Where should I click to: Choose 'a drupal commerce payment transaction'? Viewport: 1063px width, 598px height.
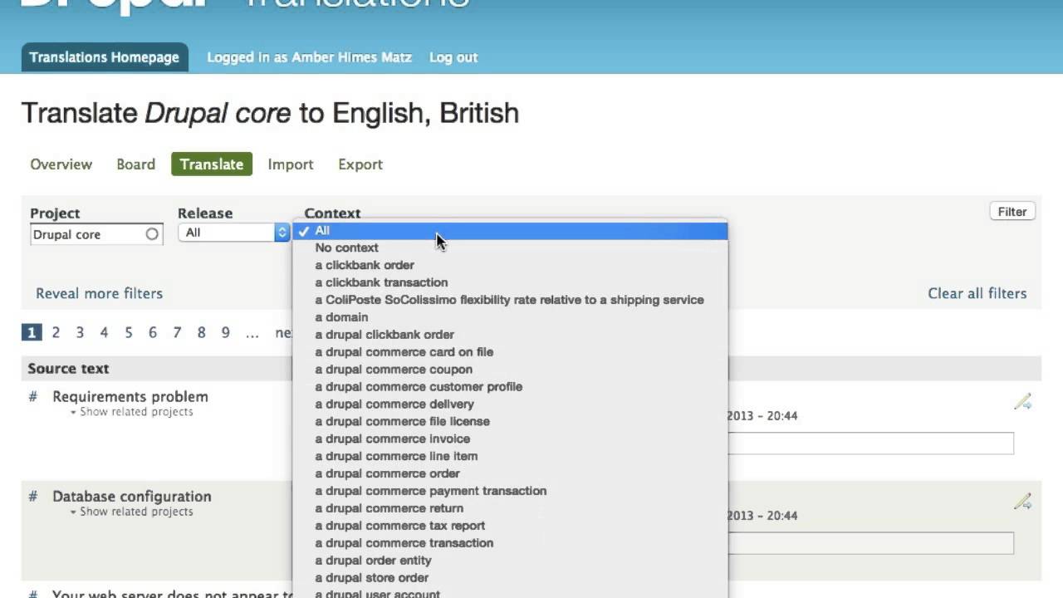click(x=510, y=492)
